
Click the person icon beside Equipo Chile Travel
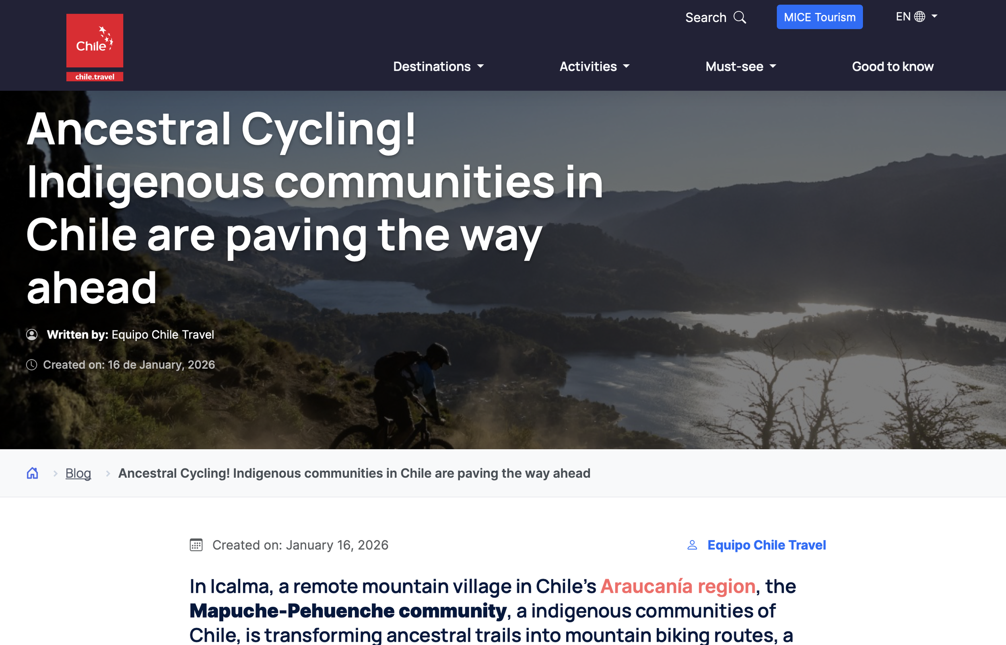[692, 545]
